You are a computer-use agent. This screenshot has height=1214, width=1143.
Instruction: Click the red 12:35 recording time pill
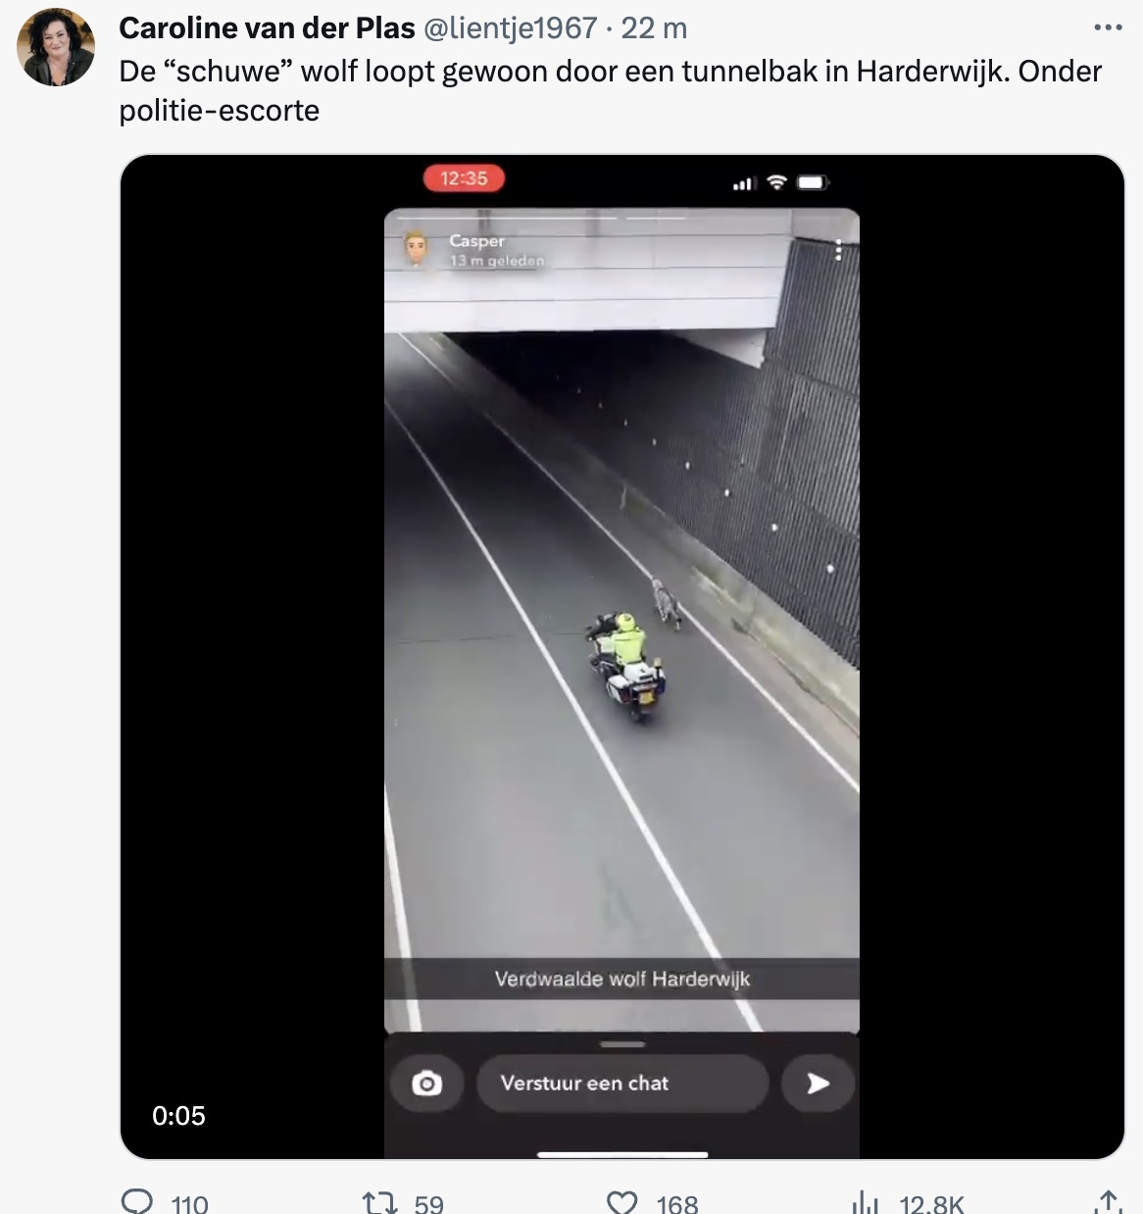464,178
